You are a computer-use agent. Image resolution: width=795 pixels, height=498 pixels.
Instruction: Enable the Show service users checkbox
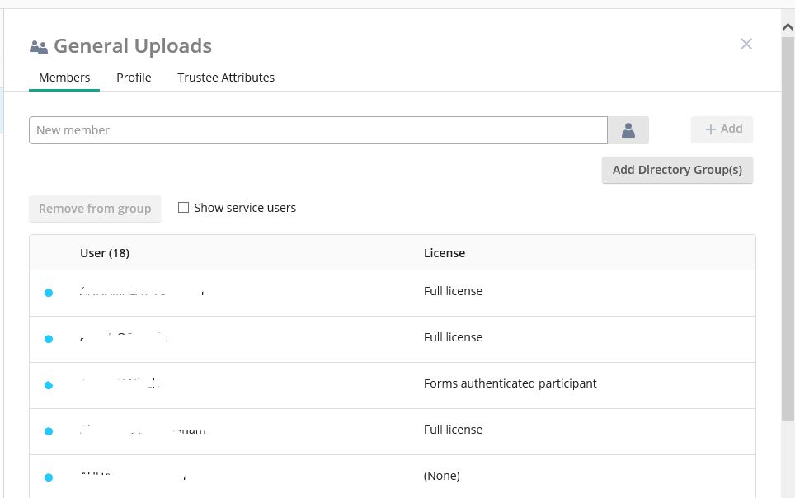pos(184,208)
